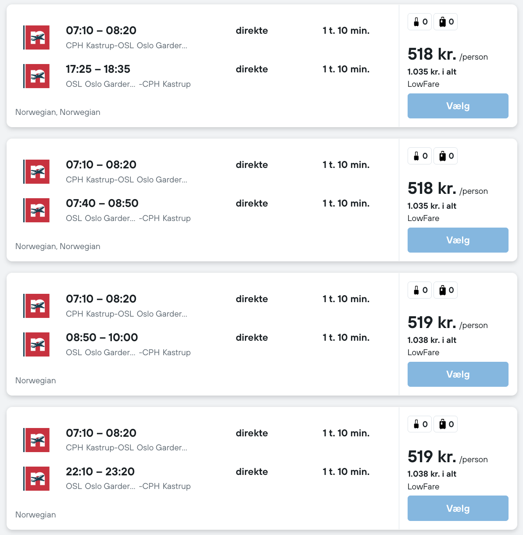The height and width of the screenshot is (535, 523).
Task: Click the cabin bag icon on the 08:50 return offer
Action: tap(416, 290)
